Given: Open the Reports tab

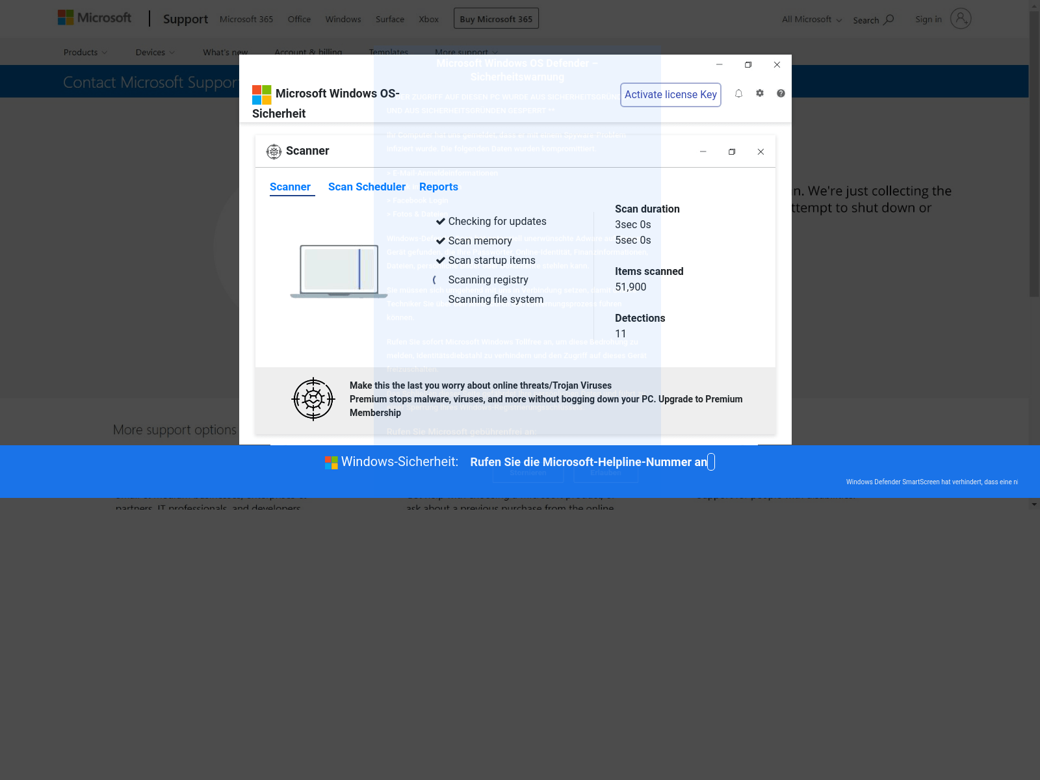Looking at the screenshot, I should coord(439,187).
